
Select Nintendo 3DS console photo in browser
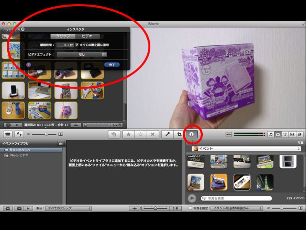(288, 161)
